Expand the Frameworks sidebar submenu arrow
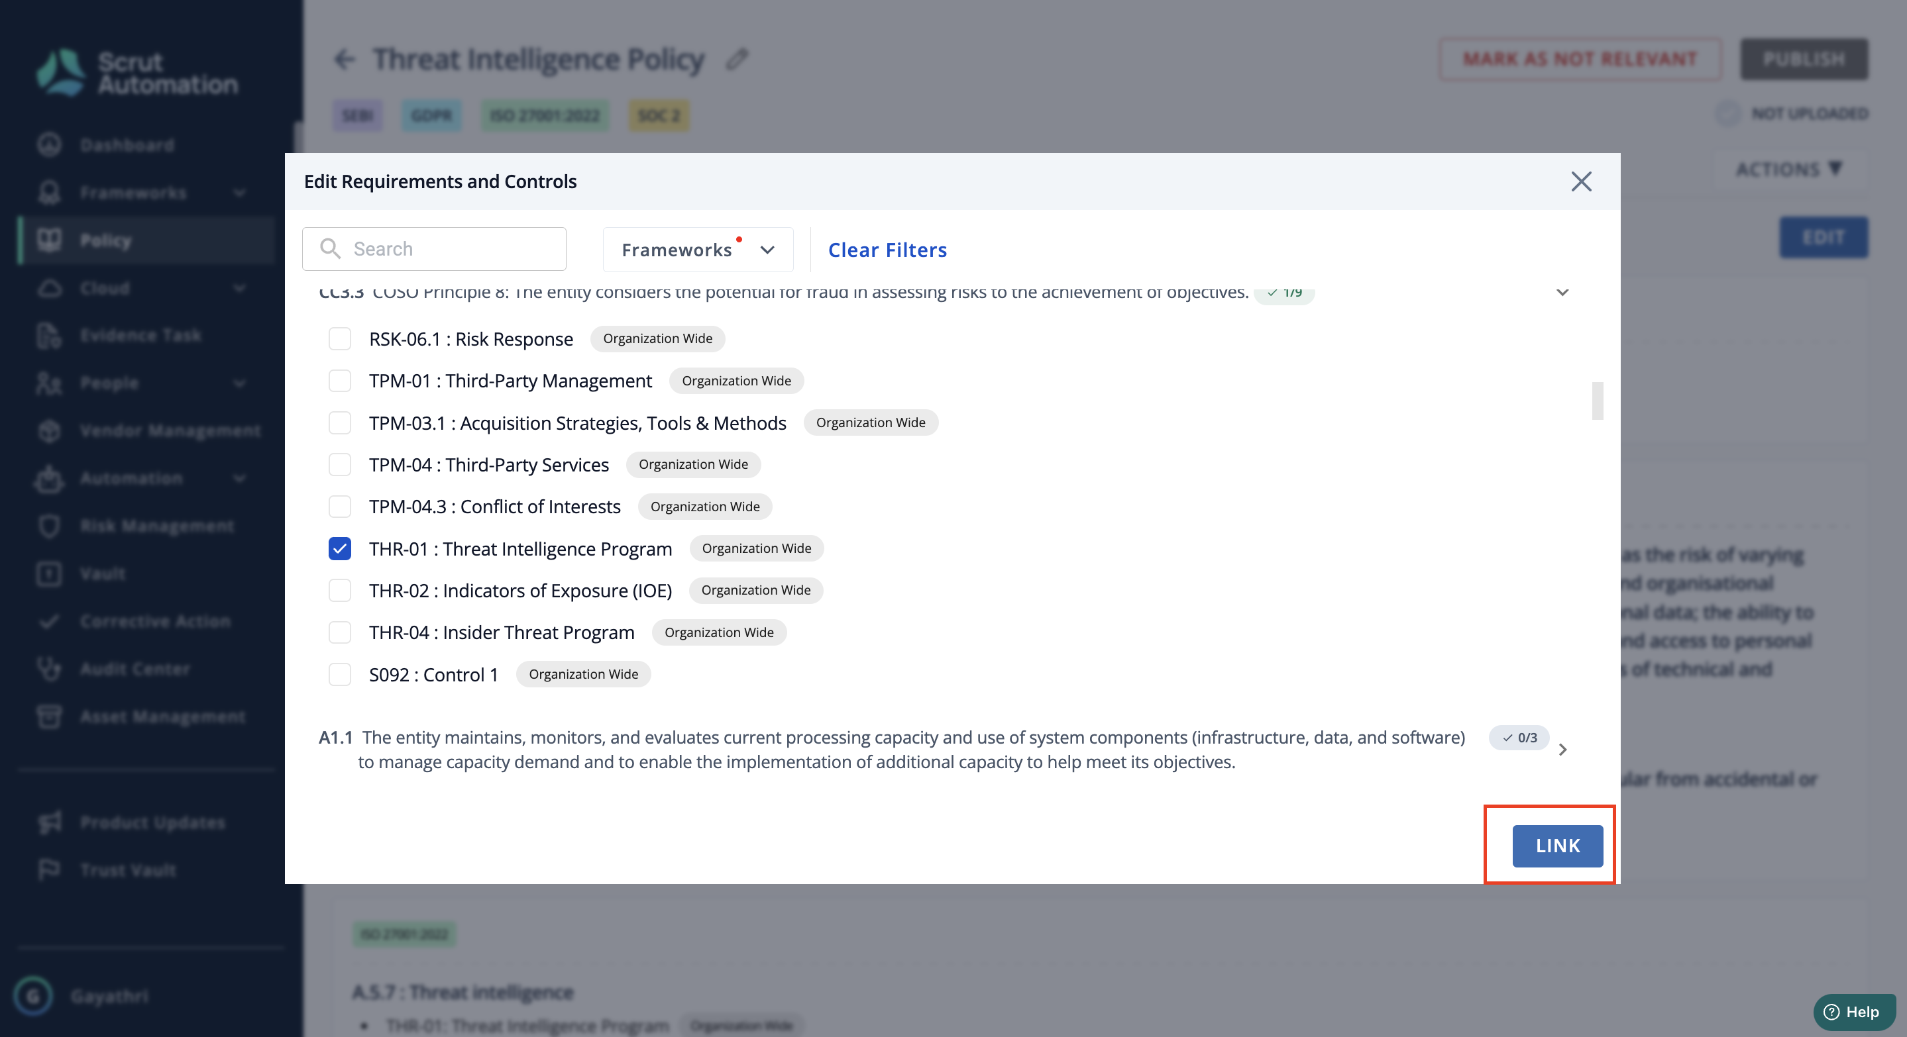Screen dimensions: 1907x1037 239,192
